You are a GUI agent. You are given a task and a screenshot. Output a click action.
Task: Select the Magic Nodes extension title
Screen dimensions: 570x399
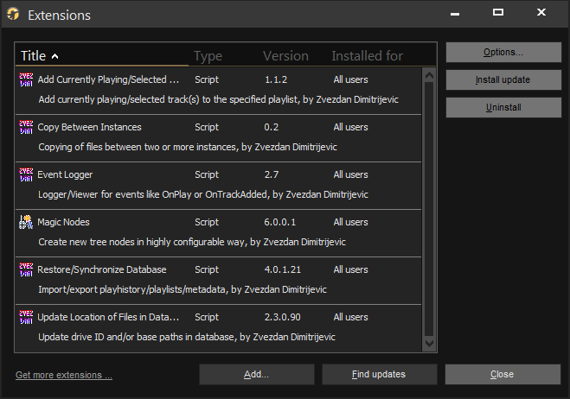point(64,222)
